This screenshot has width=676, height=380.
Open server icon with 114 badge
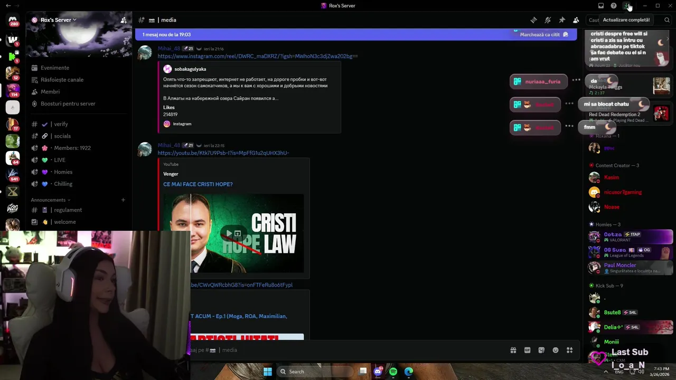(13, 90)
